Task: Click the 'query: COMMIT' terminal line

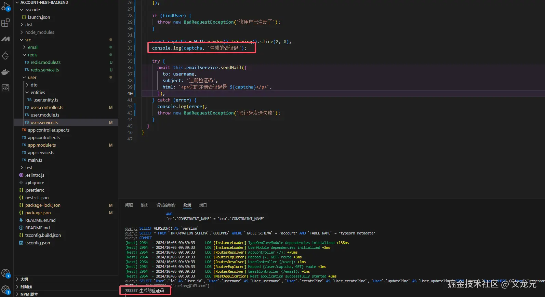Action: pyautogui.click(x=138, y=238)
